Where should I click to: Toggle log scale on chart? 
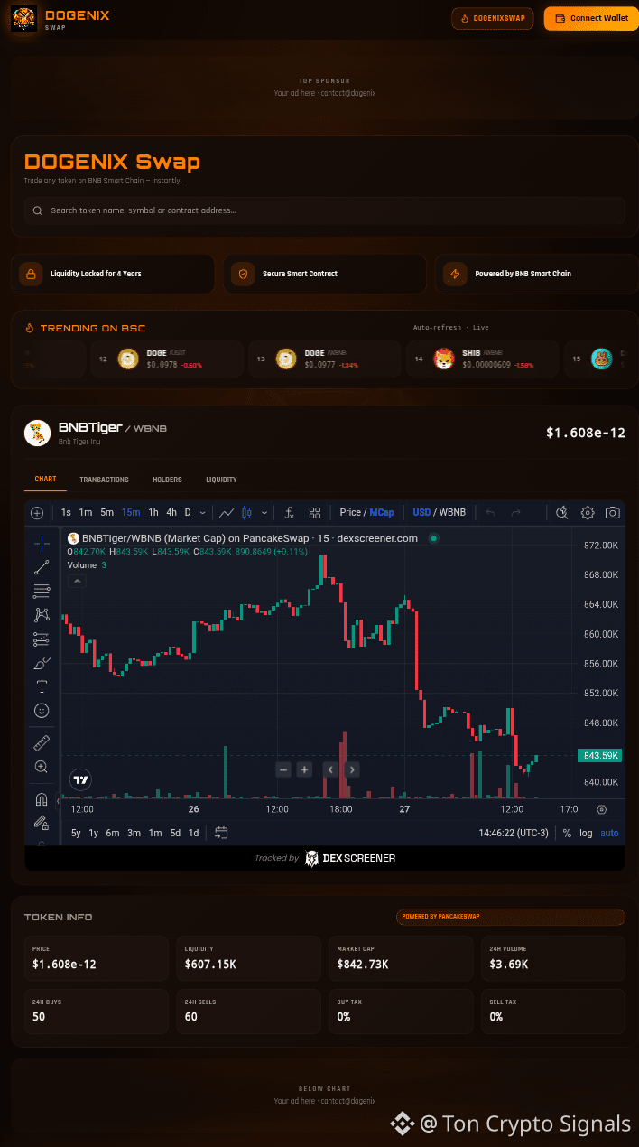point(586,833)
